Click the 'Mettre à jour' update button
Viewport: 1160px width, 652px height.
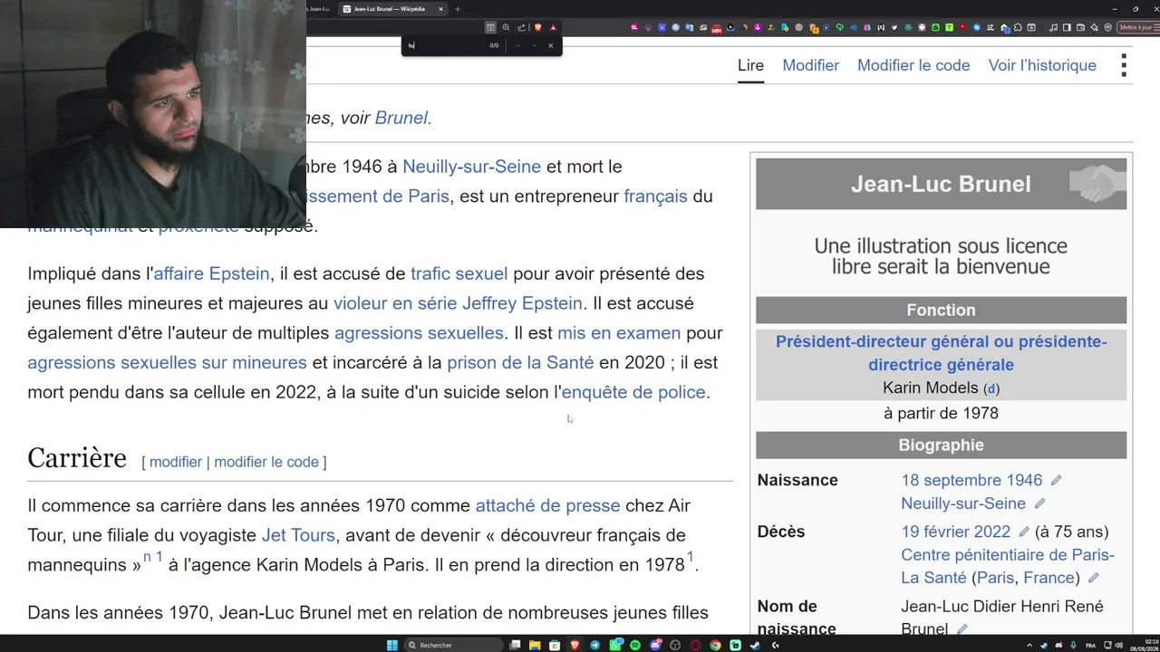pyautogui.click(x=1140, y=27)
